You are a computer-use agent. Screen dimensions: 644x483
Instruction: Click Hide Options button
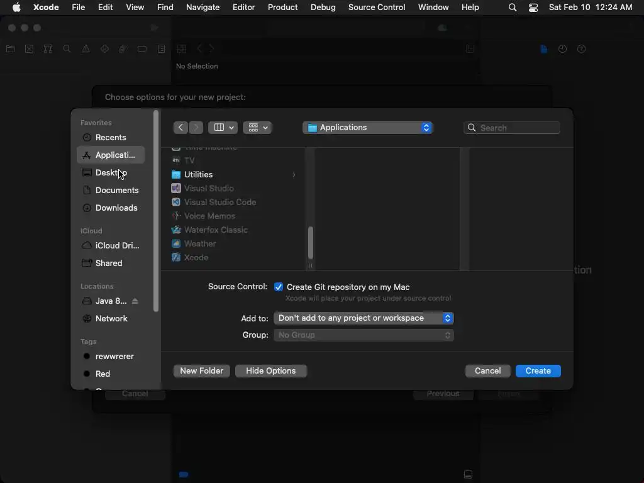270,371
